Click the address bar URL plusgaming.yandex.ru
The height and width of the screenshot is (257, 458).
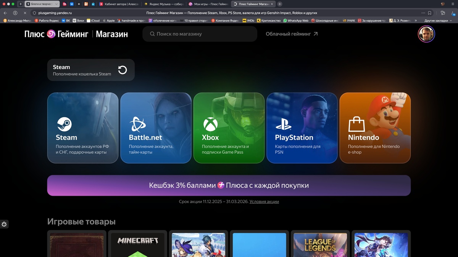click(55, 13)
